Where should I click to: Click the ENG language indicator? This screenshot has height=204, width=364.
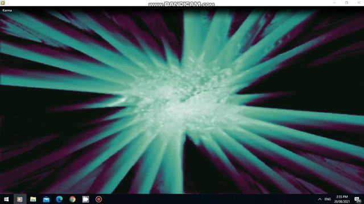(328, 199)
